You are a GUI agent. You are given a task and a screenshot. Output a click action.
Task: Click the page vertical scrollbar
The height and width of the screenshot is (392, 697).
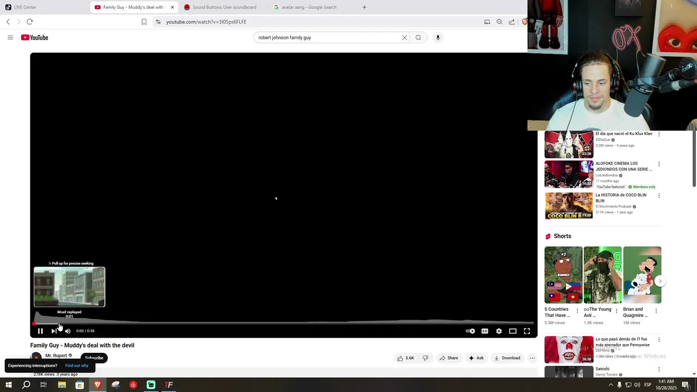(694, 159)
